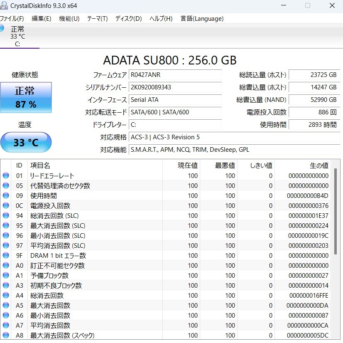Click the status icon of row A1 予備ブロック数

coord(6,276)
